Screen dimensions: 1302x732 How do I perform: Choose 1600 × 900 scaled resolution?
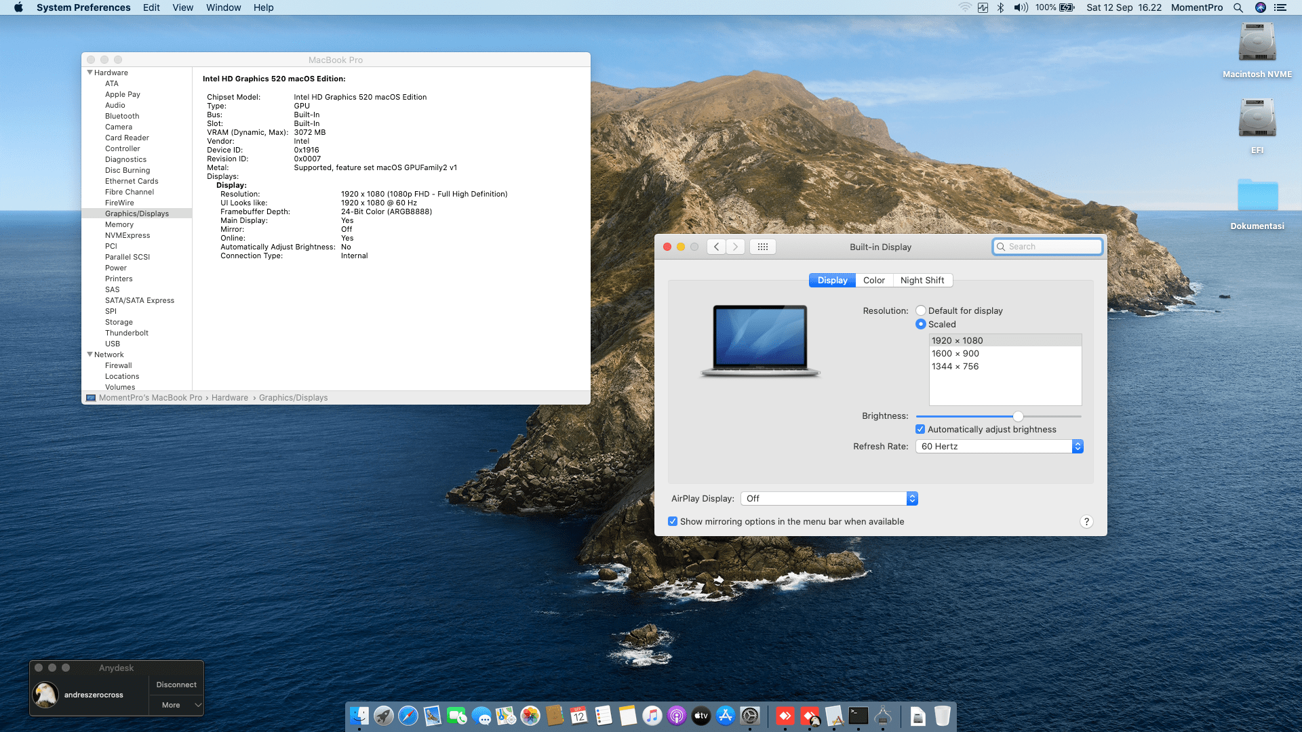coord(1005,353)
